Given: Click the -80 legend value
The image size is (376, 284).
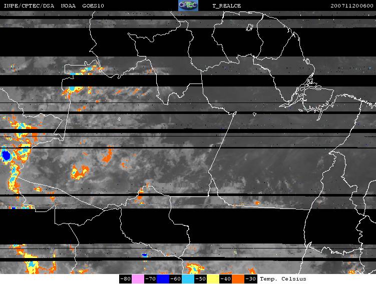Looking at the screenshot, I should click(x=125, y=279).
